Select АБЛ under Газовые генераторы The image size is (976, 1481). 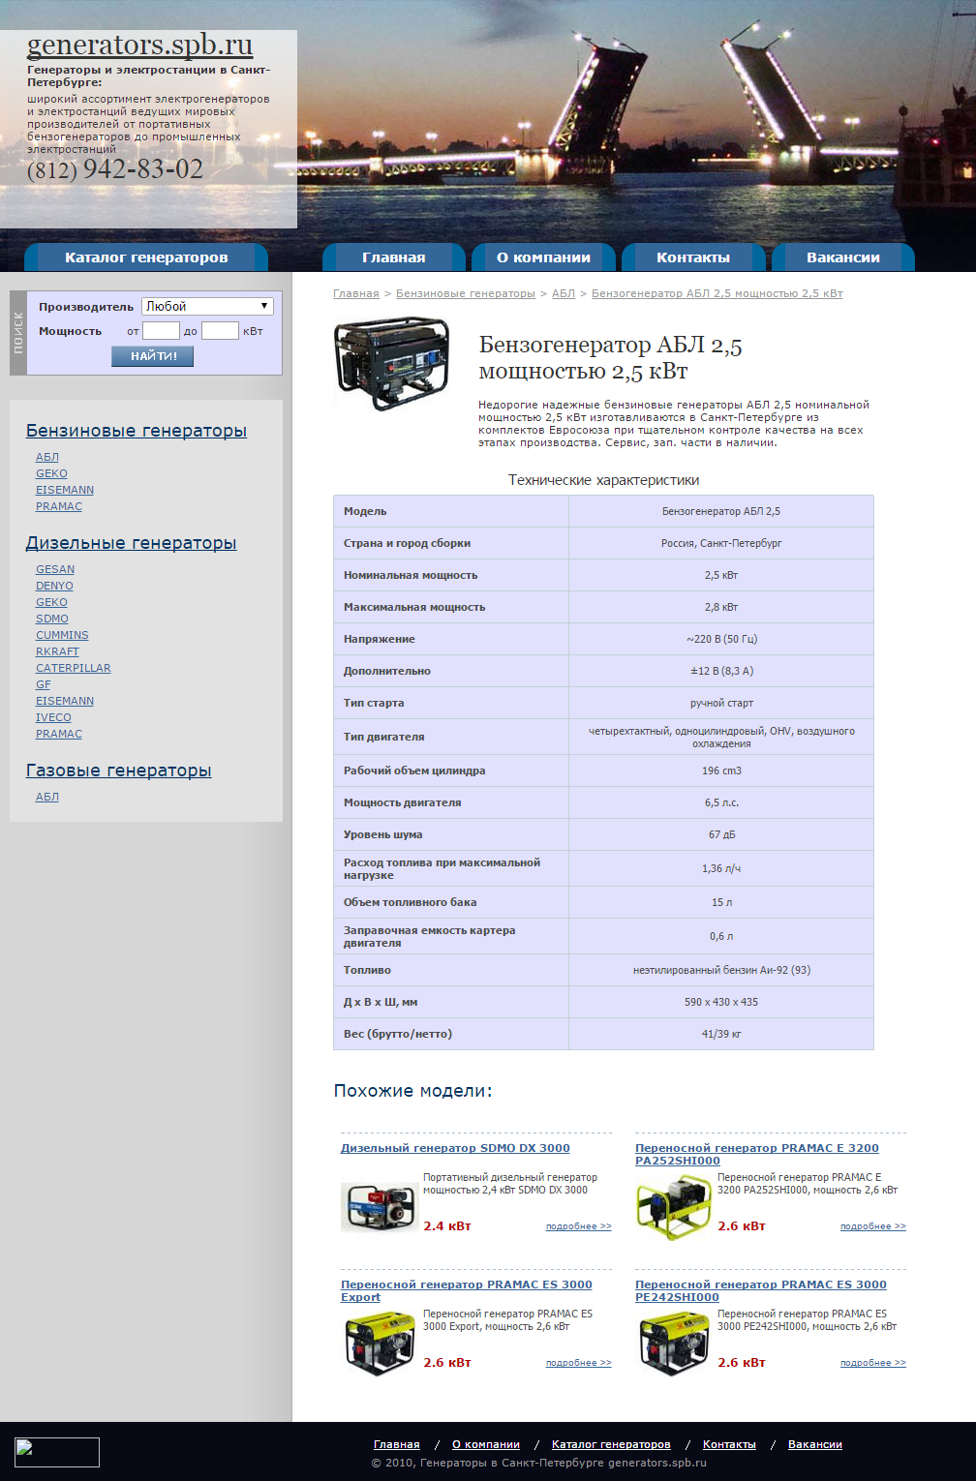(47, 797)
